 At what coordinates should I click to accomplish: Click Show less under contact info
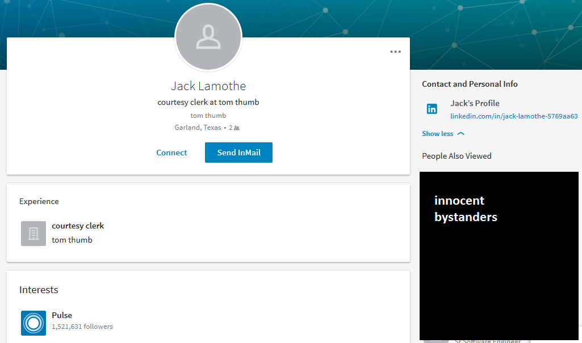click(437, 134)
